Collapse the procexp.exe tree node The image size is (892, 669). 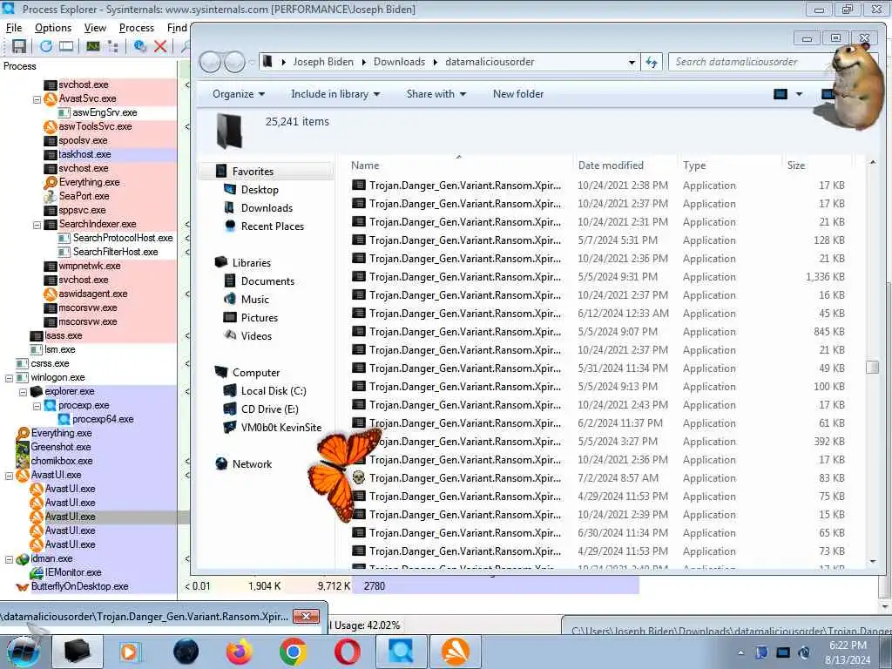tap(37, 406)
